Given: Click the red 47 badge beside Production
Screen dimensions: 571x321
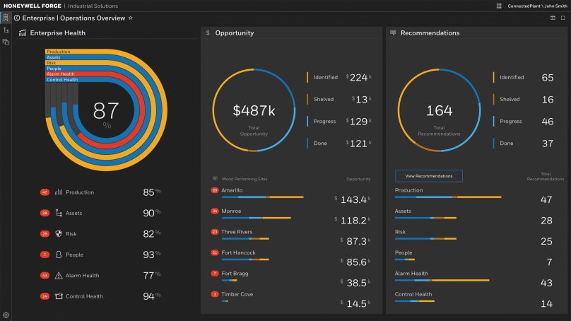Looking at the screenshot, I should 45,192.
